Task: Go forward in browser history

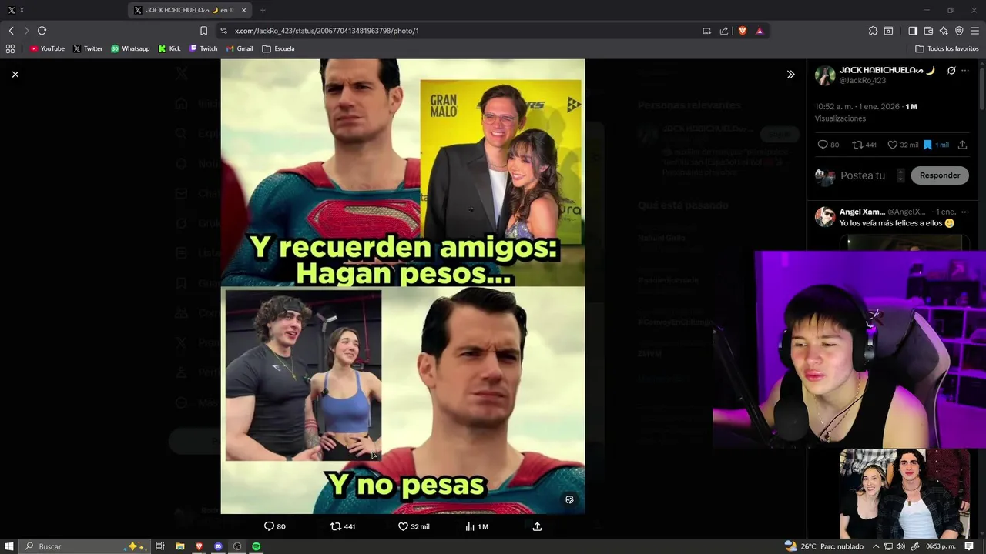Action: (x=26, y=31)
